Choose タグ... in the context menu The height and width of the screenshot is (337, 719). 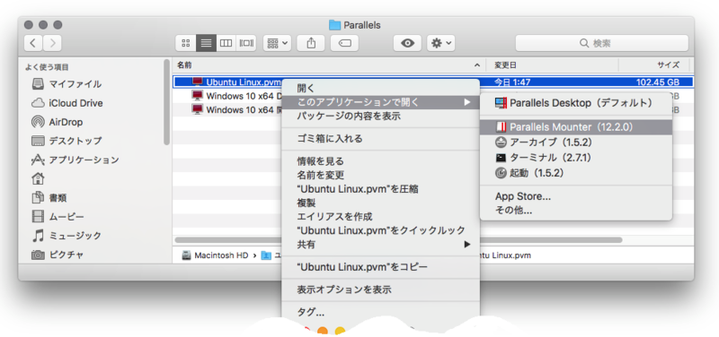[380, 312]
